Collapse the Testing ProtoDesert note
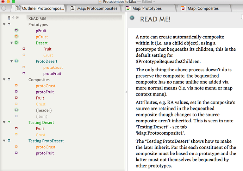 (x=4, y=141)
